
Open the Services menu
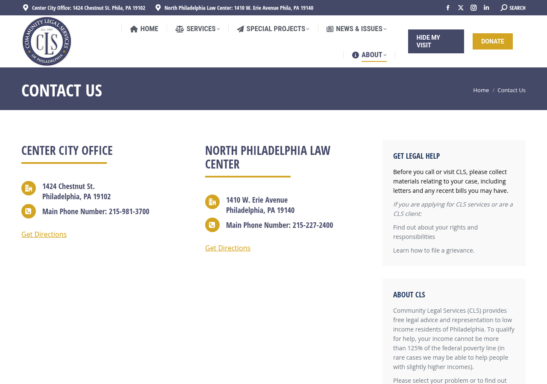click(x=197, y=29)
